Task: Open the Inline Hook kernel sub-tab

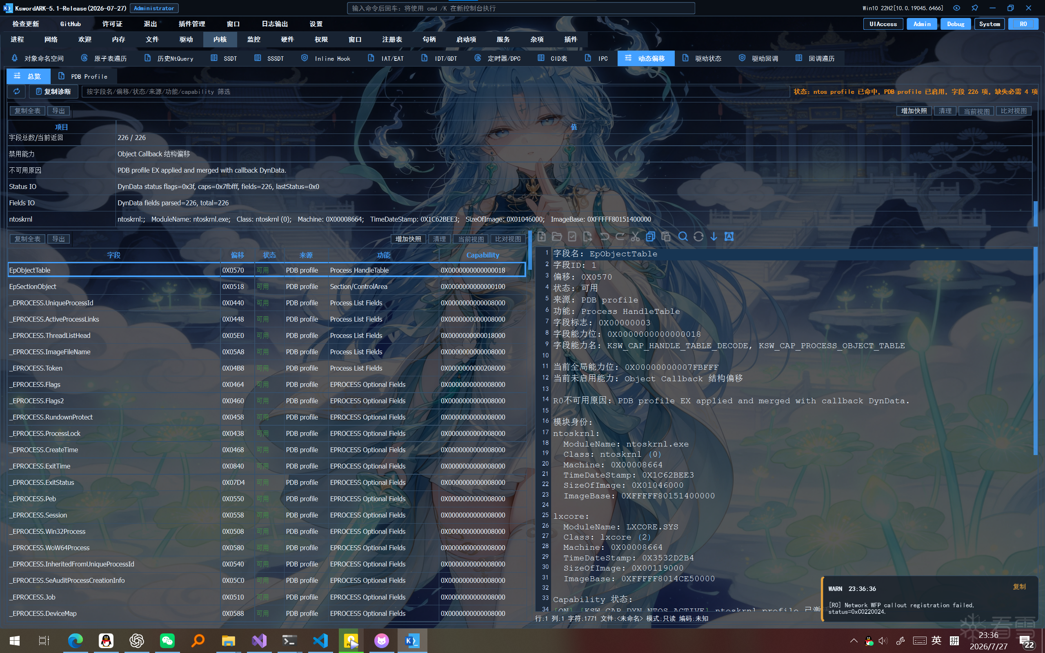Action: coord(326,58)
